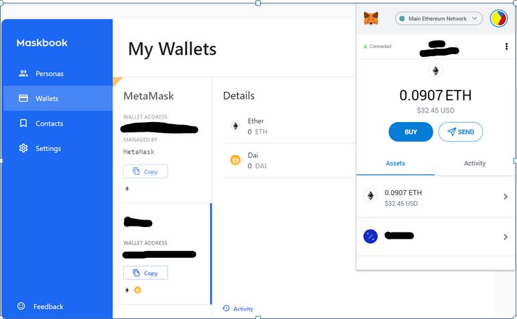
Task: Open the MetaMask account avatar menu
Action: click(x=499, y=19)
